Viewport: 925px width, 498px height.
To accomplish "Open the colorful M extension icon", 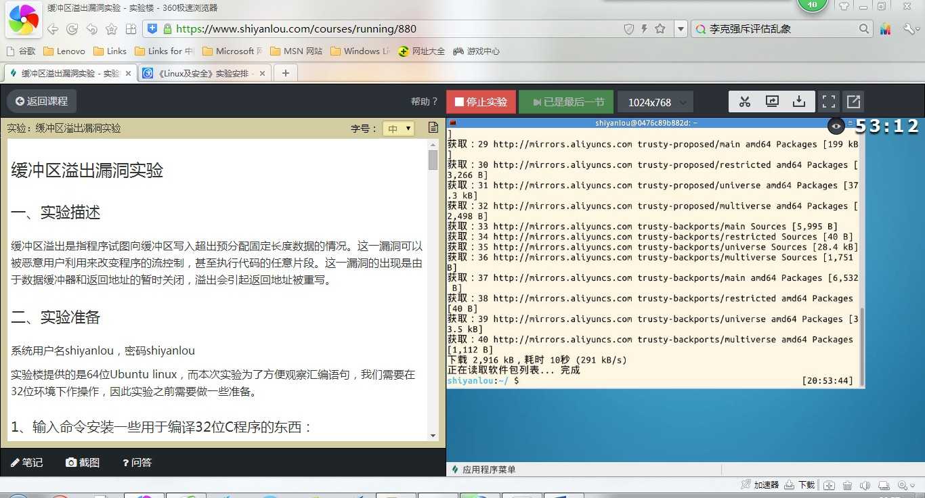I will pos(886,29).
